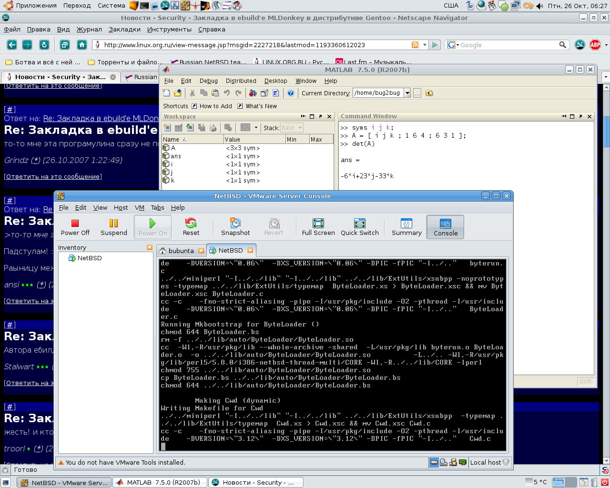This screenshot has width=610, height=488.
Task: Click the Система menu in top panel
Action: pos(112,6)
